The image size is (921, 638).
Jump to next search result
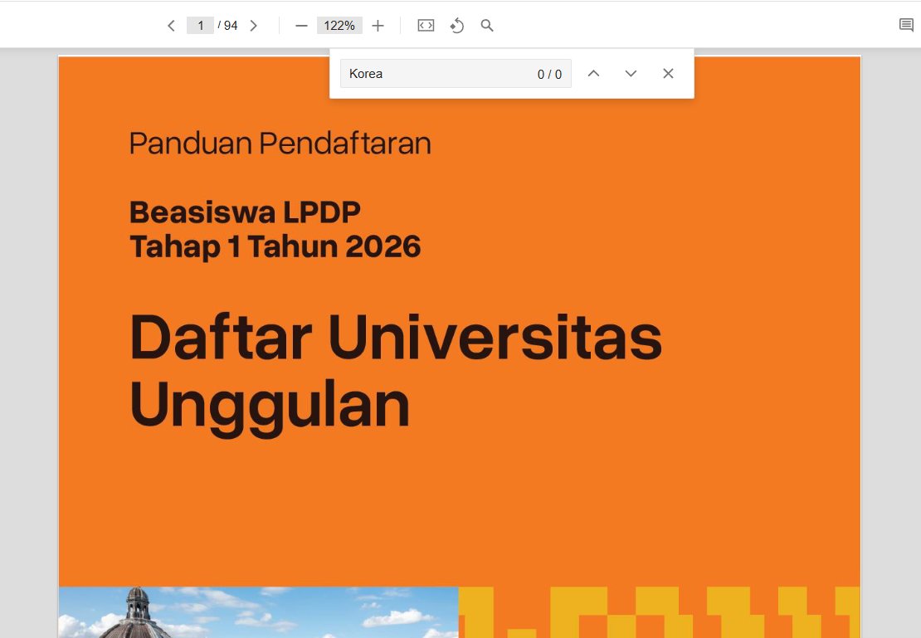[x=631, y=74]
